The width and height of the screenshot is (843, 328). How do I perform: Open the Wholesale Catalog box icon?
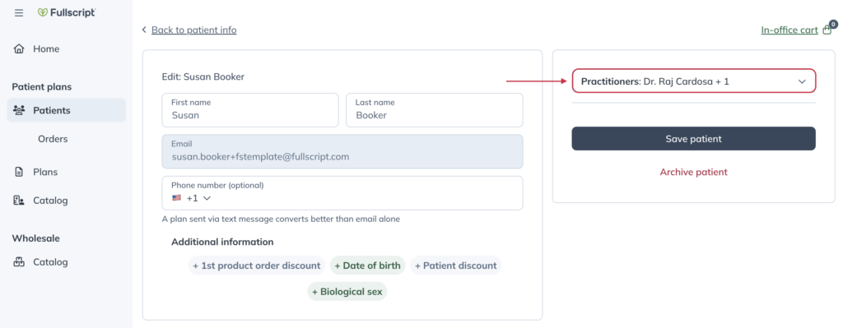[19, 262]
